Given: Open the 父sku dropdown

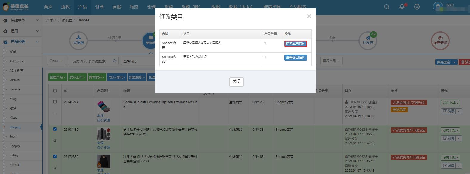Looking at the screenshot, I should (56, 61).
